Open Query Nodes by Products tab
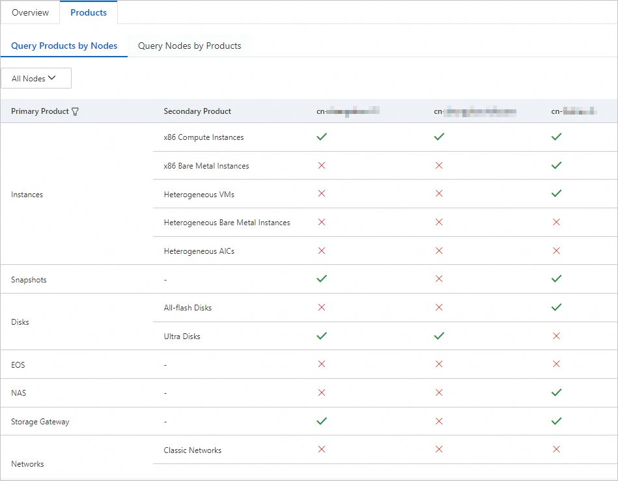618x481 pixels. point(190,46)
